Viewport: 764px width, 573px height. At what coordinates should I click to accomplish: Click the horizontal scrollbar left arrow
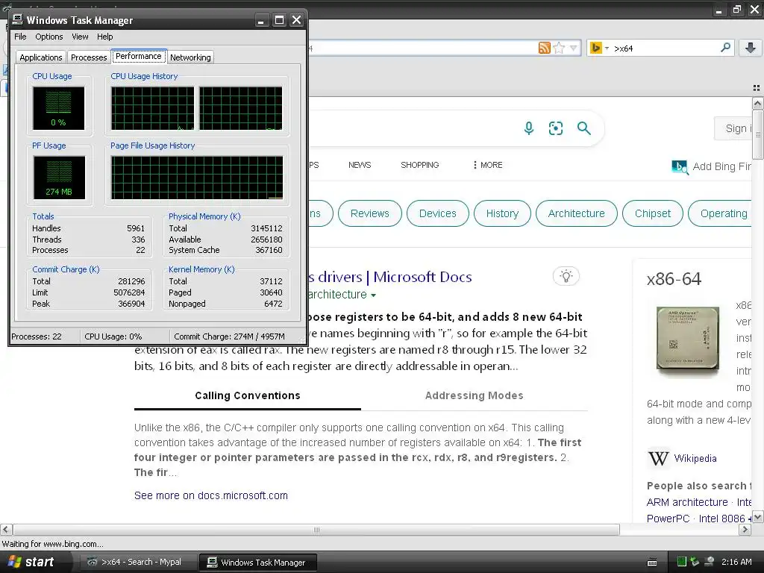pos(6,530)
